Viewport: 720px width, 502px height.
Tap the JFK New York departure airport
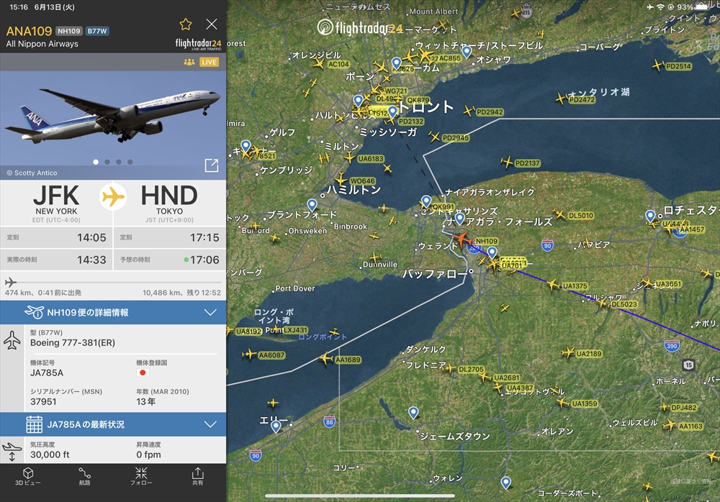[x=56, y=203]
